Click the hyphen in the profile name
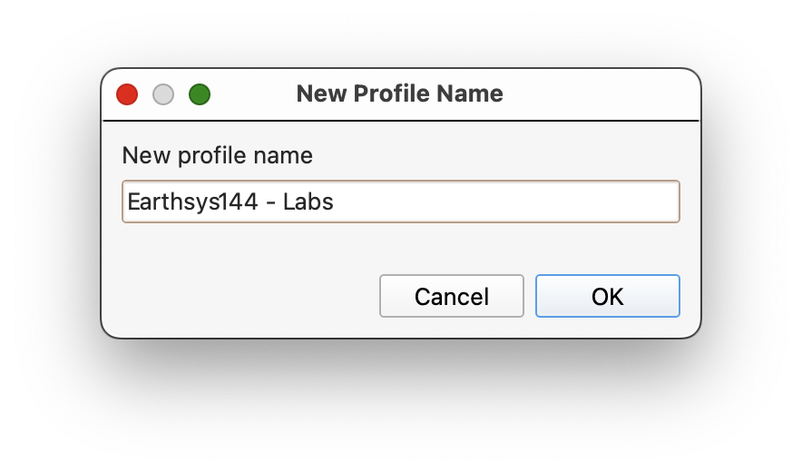 (x=271, y=203)
